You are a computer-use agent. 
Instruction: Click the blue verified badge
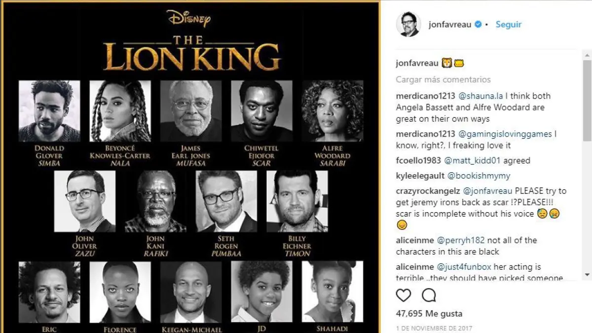(x=478, y=24)
